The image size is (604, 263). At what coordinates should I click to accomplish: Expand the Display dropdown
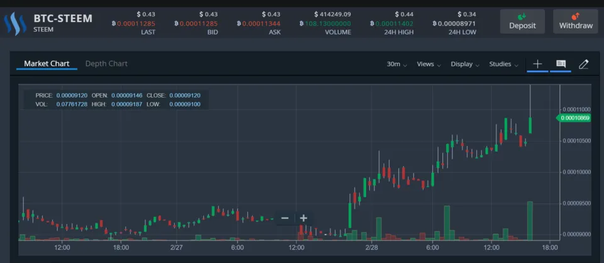[465, 64]
